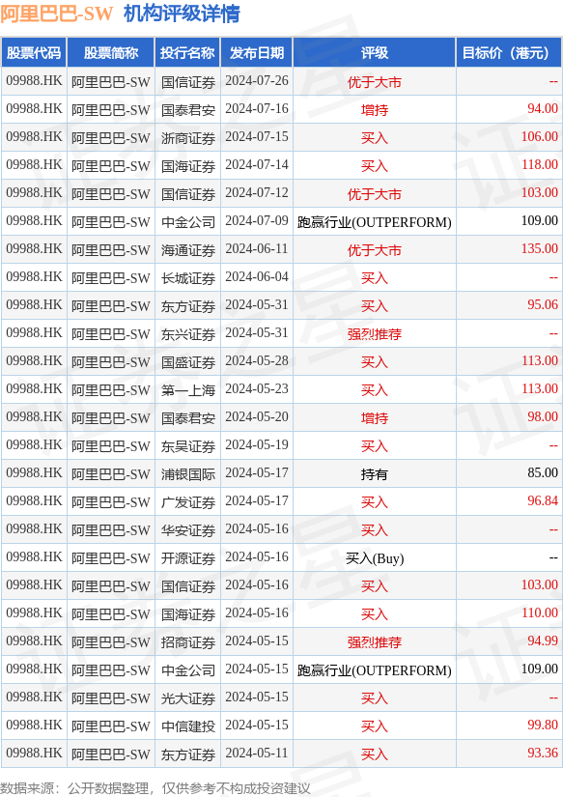The image size is (563, 797).
Task: Click the title 机构评级详情
Action: [182, 14]
